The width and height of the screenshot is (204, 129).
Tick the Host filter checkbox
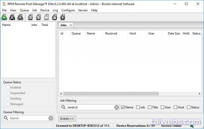pos(175,107)
